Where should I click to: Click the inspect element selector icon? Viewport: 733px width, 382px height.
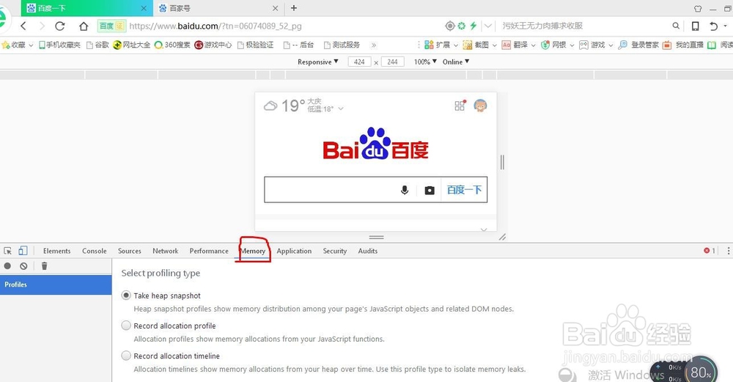click(x=7, y=251)
